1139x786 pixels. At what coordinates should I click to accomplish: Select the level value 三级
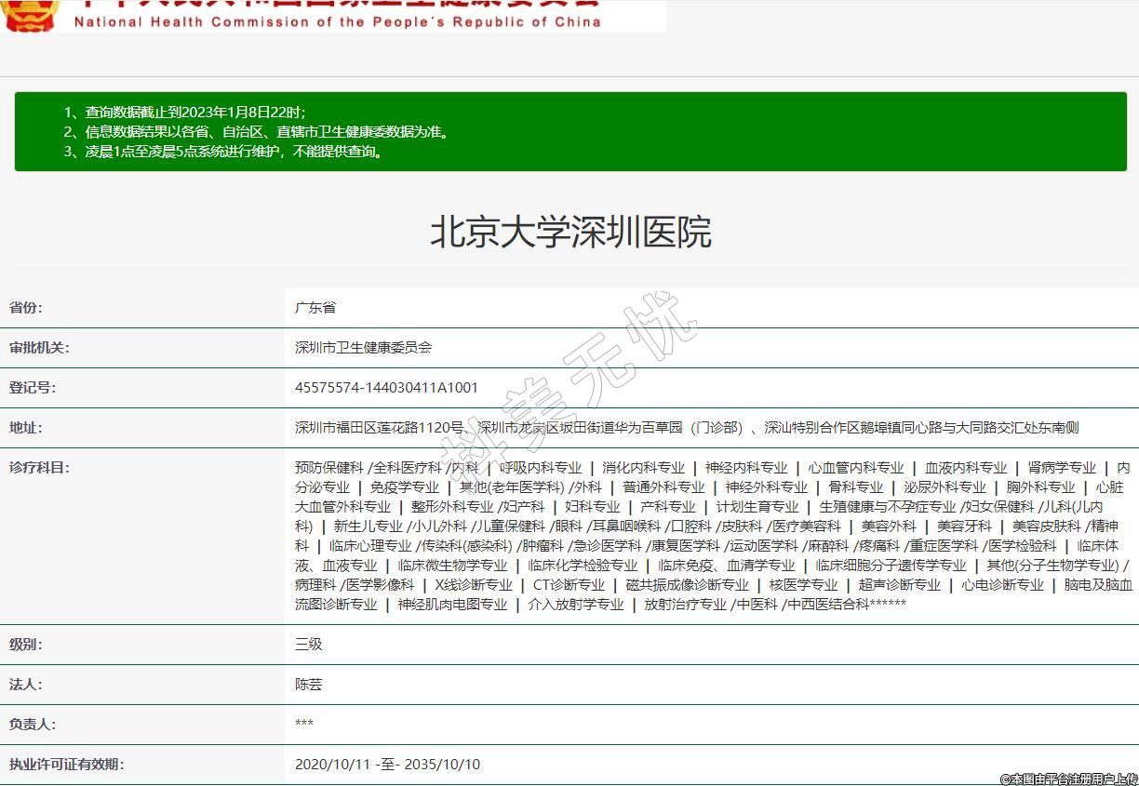(308, 644)
